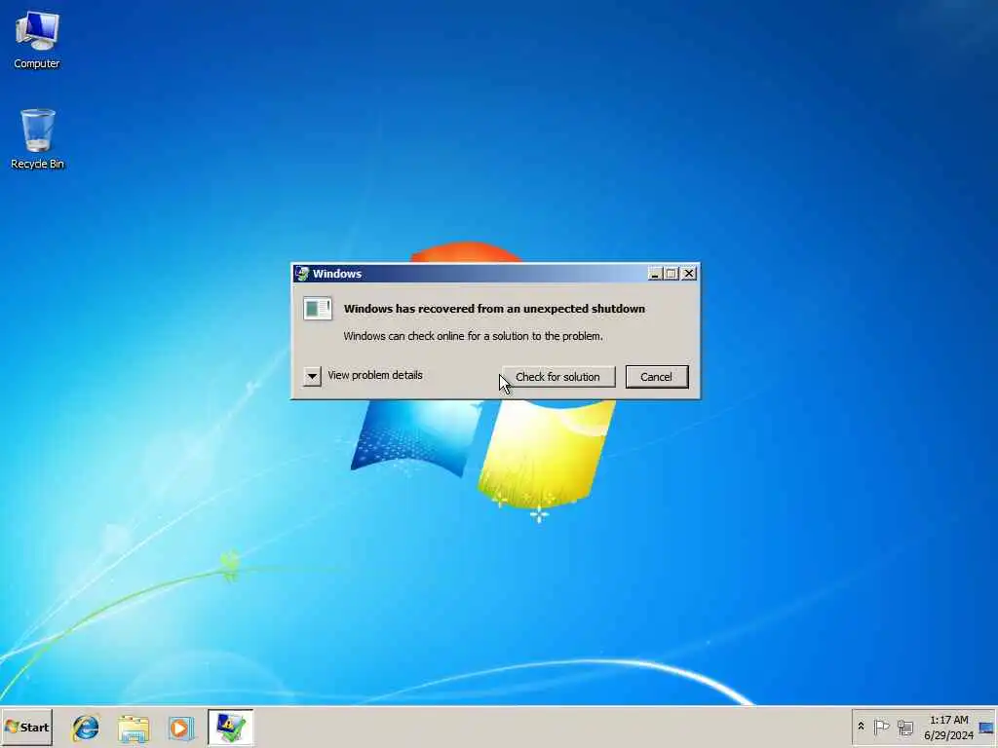This screenshot has height=748, width=998.
Task: Open Action Center flag tray icon
Action: point(881,727)
